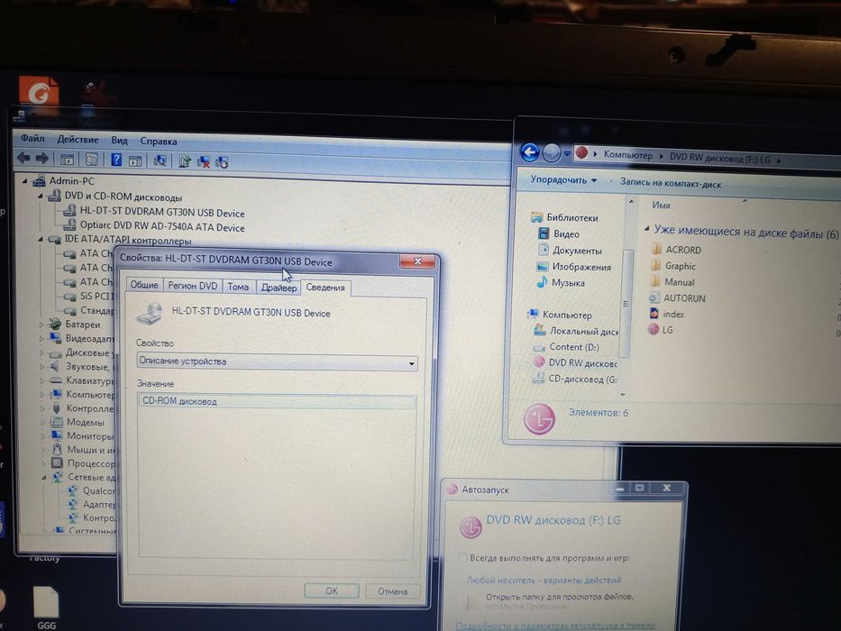The width and height of the screenshot is (841, 631).
Task: Click the Forward button in Explorer window
Action: coord(552,153)
